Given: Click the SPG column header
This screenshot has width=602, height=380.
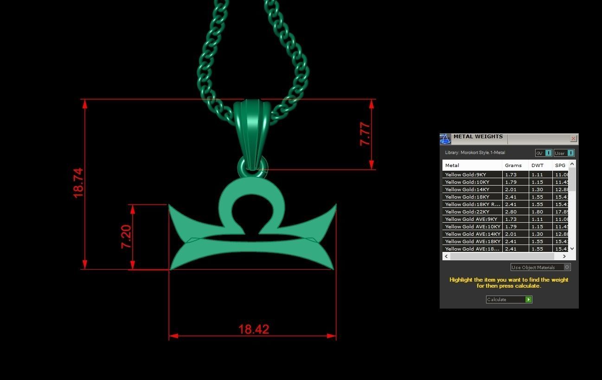Looking at the screenshot, I should pyautogui.click(x=560, y=165).
